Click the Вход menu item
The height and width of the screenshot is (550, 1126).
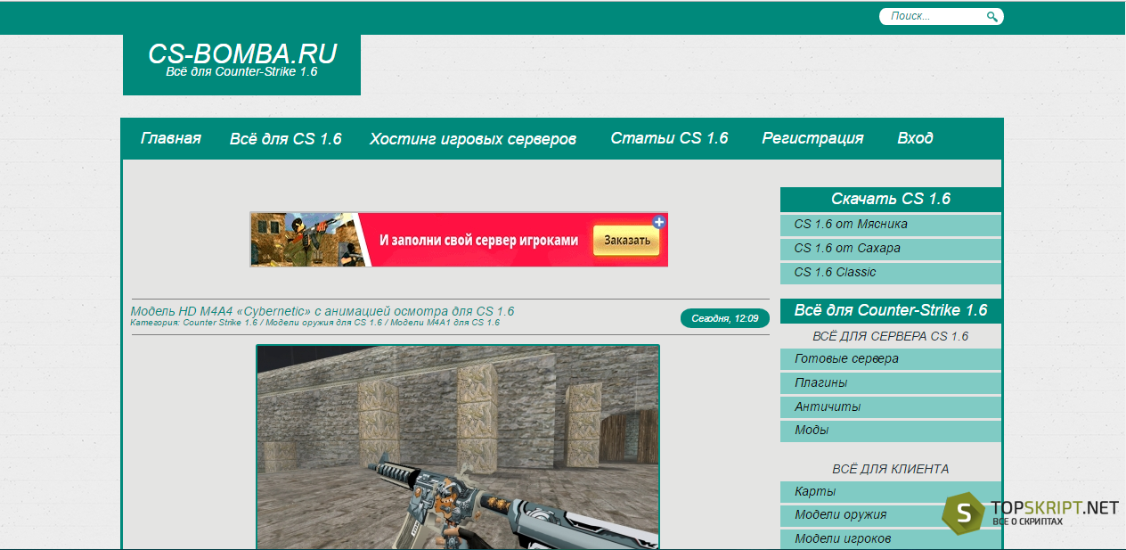915,138
